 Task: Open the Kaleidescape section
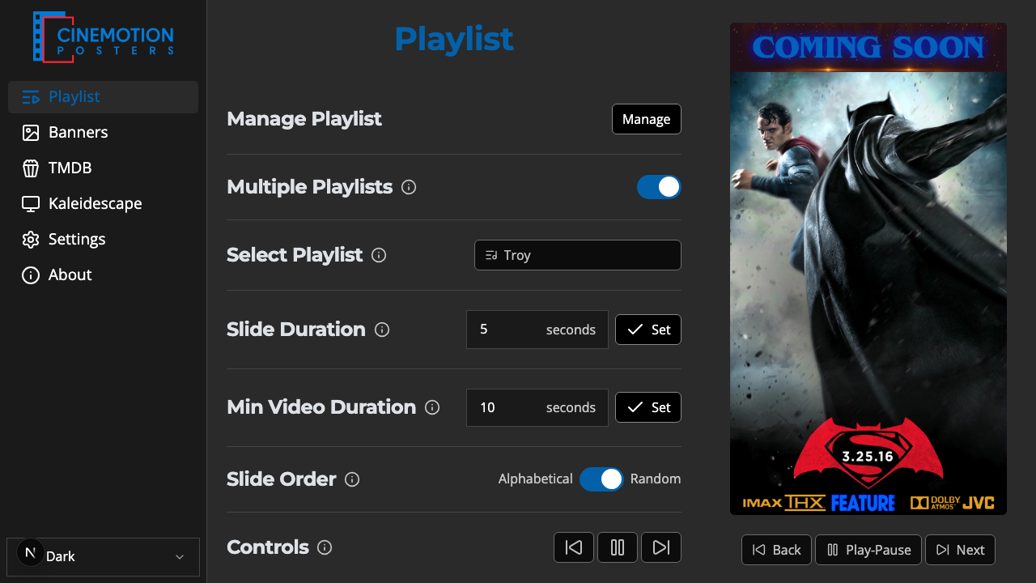103,204
